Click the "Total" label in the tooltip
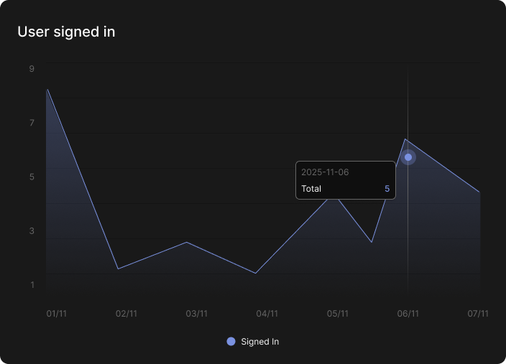 pyautogui.click(x=311, y=189)
